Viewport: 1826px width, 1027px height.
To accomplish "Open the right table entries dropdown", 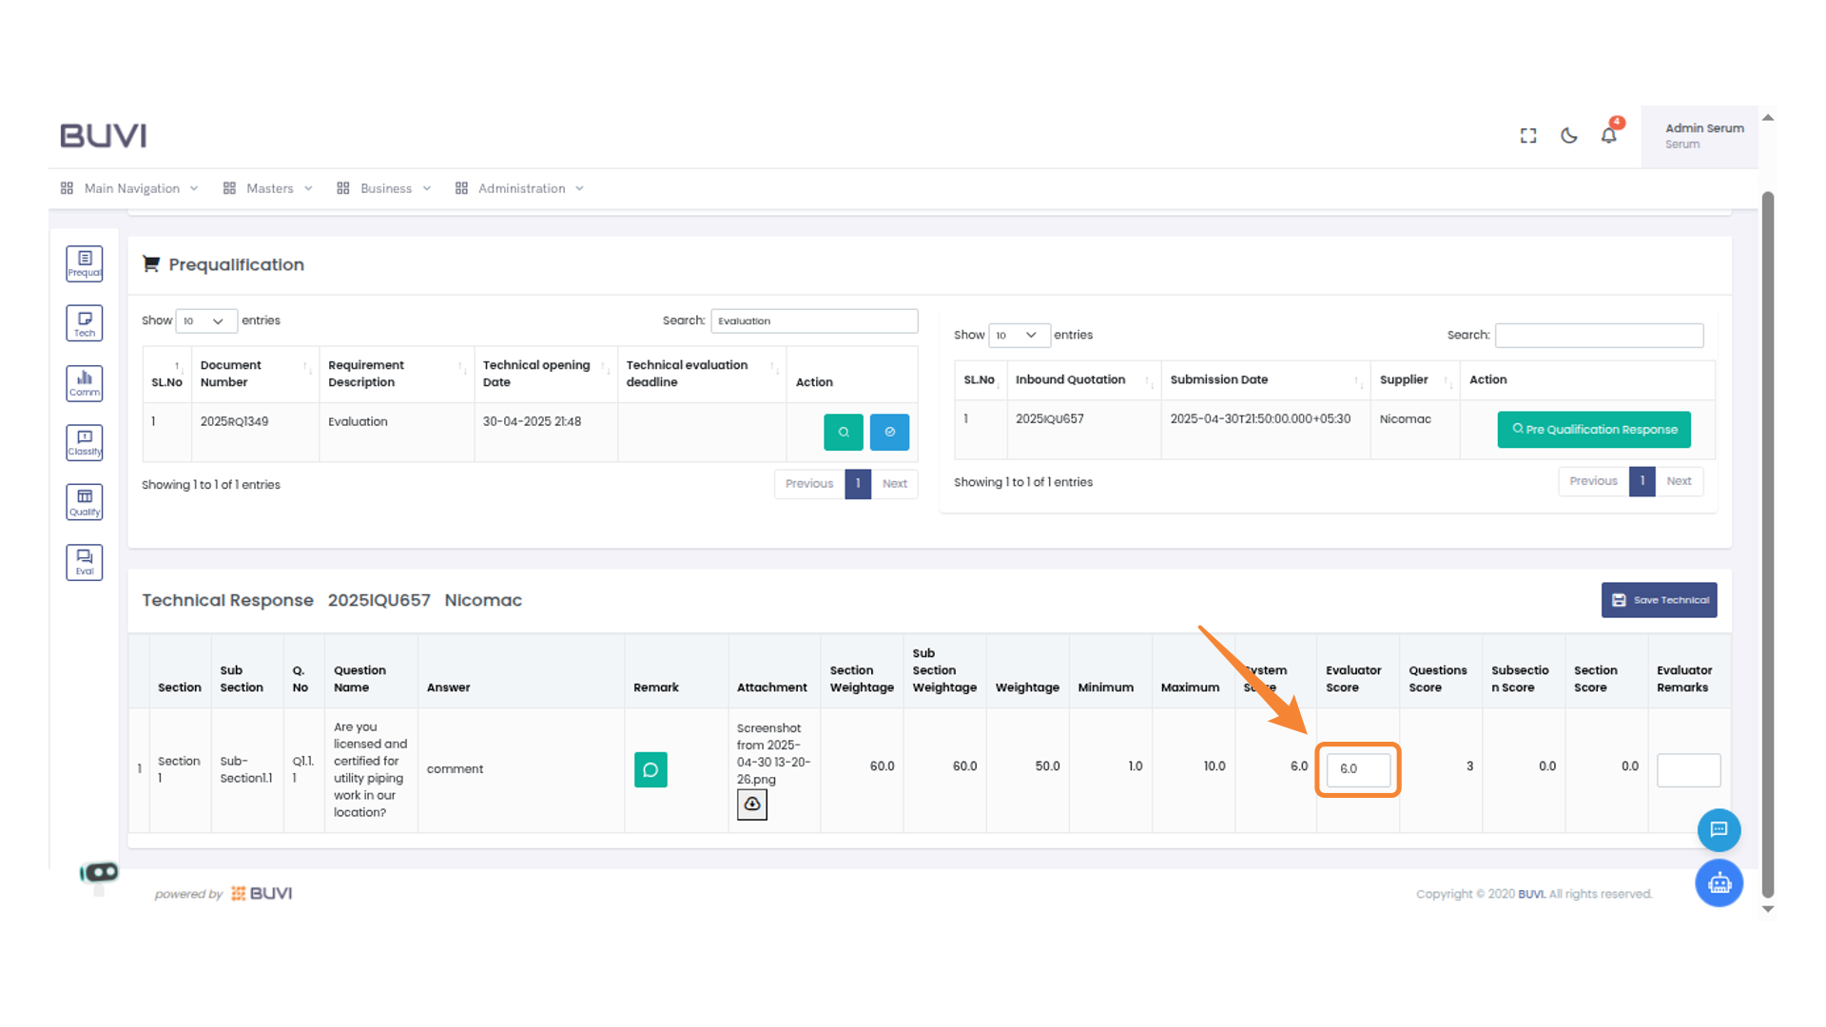I will pos(1019,336).
